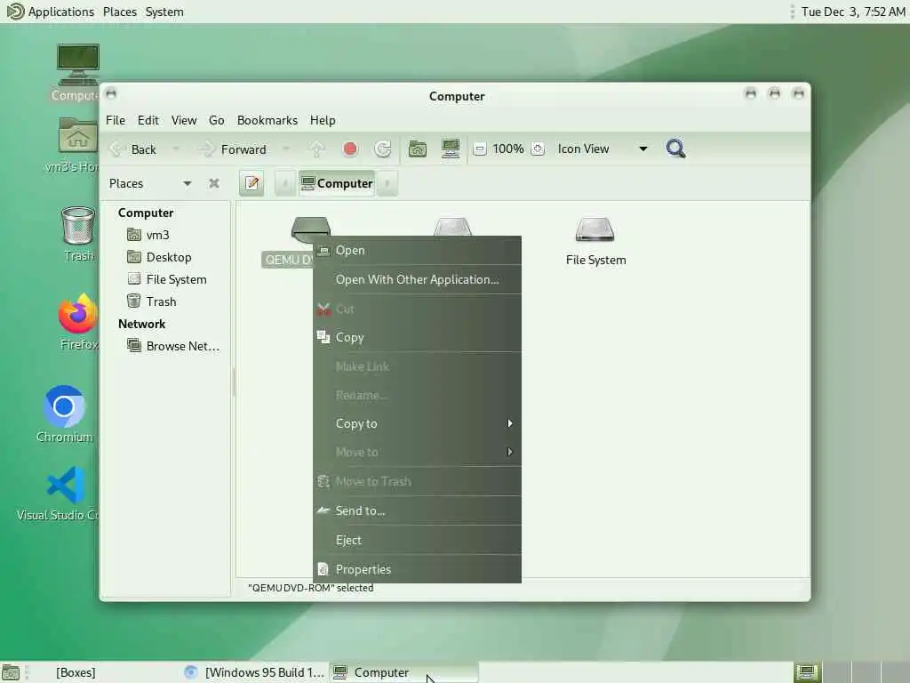Open the Places sidebar dropdown
Image resolution: width=910 pixels, height=683 pixels.
(x=150, y=183)
